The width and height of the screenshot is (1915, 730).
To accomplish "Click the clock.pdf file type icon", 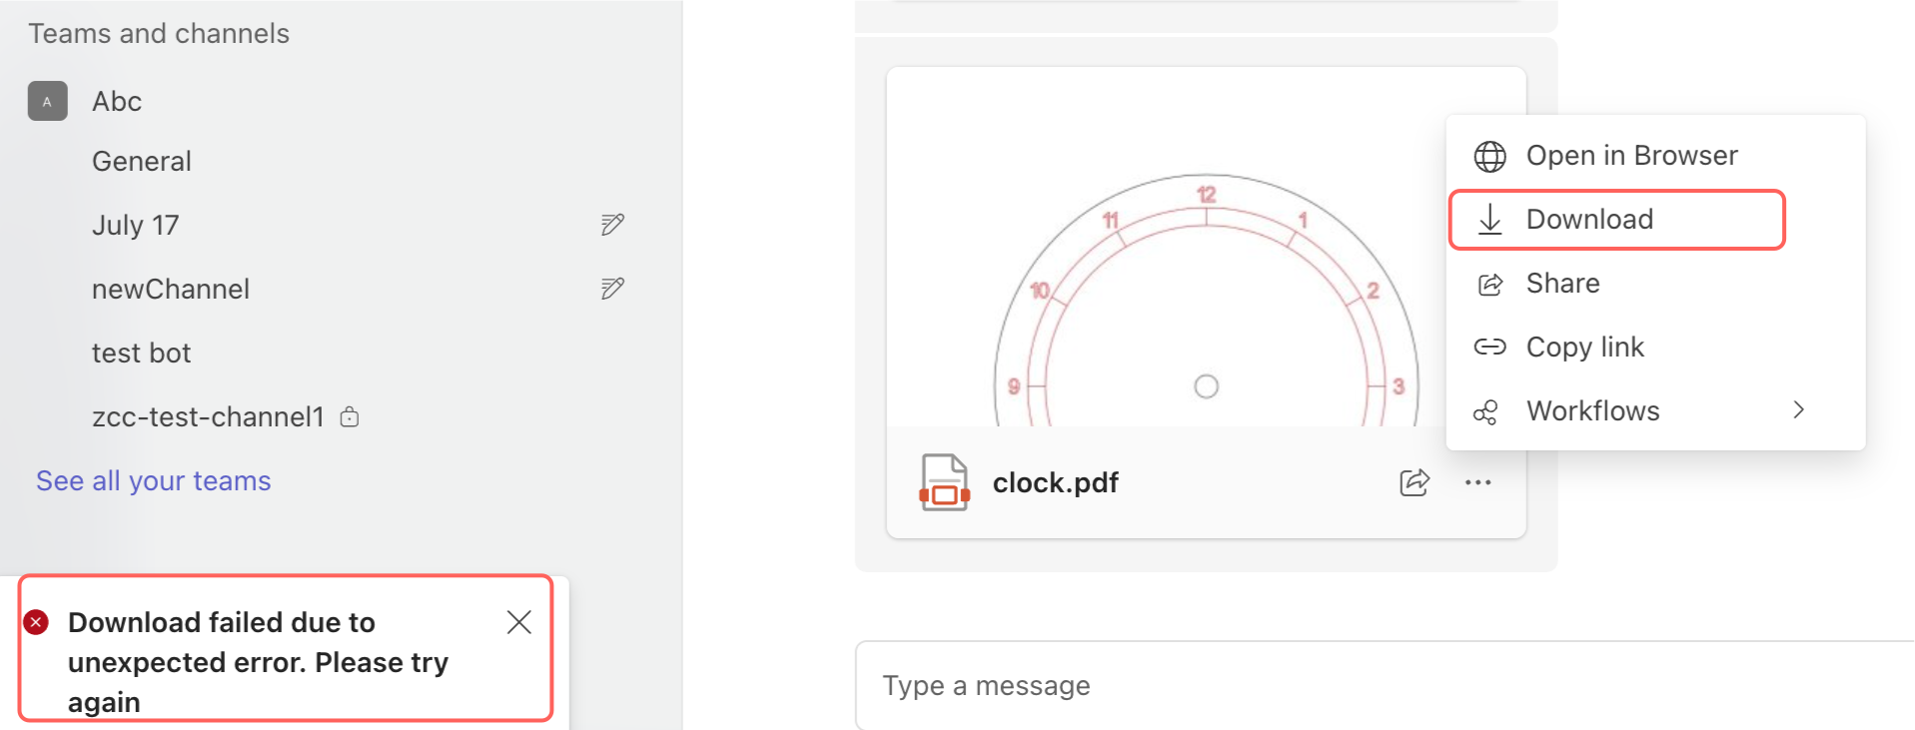I will pyautogui.click(x=944, y=482).
